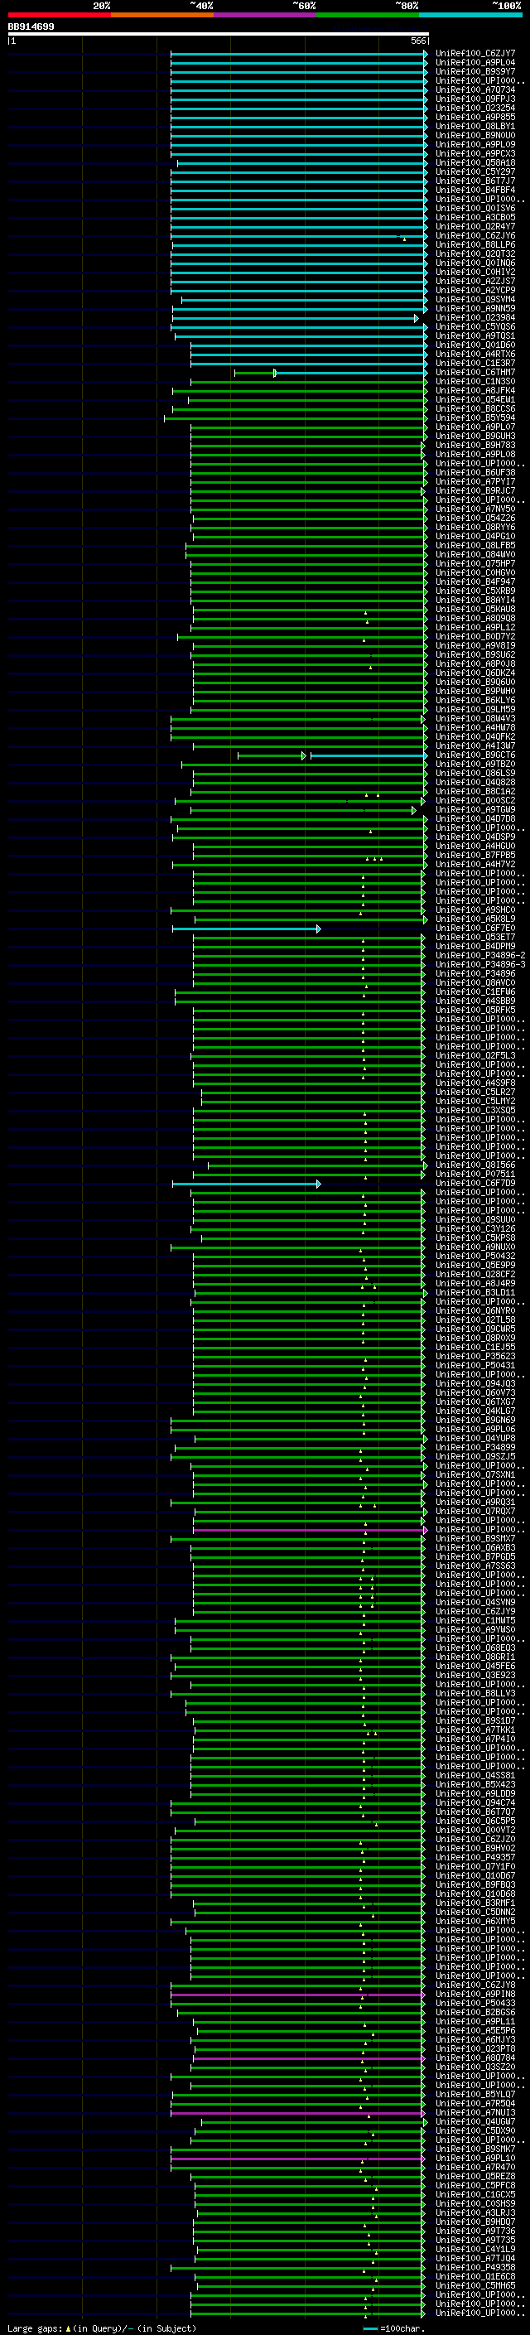The height and width of the screenshot is (2335, 530).
Task: Open hit UniRef100_Q9FPJ3
Action: (475, 99)
